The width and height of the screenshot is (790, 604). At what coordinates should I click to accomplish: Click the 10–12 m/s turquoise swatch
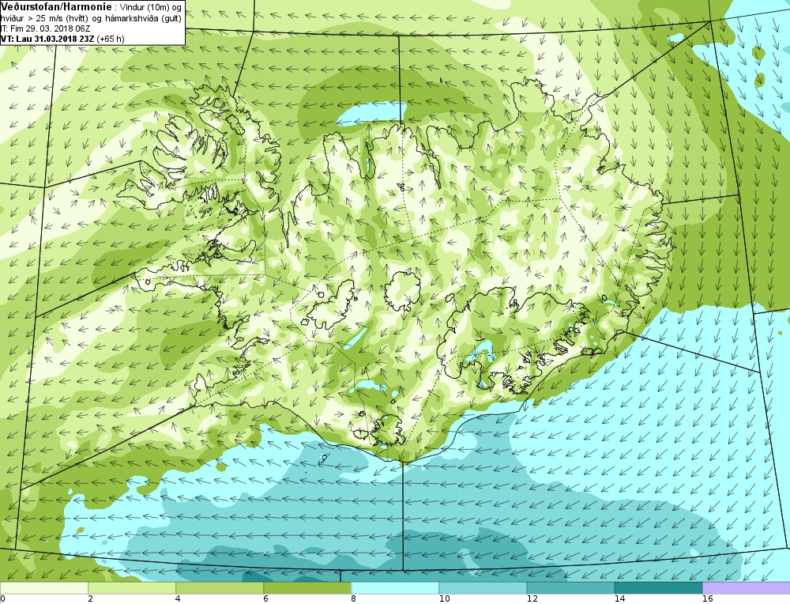pyautogui.click(x=483, y=588)
